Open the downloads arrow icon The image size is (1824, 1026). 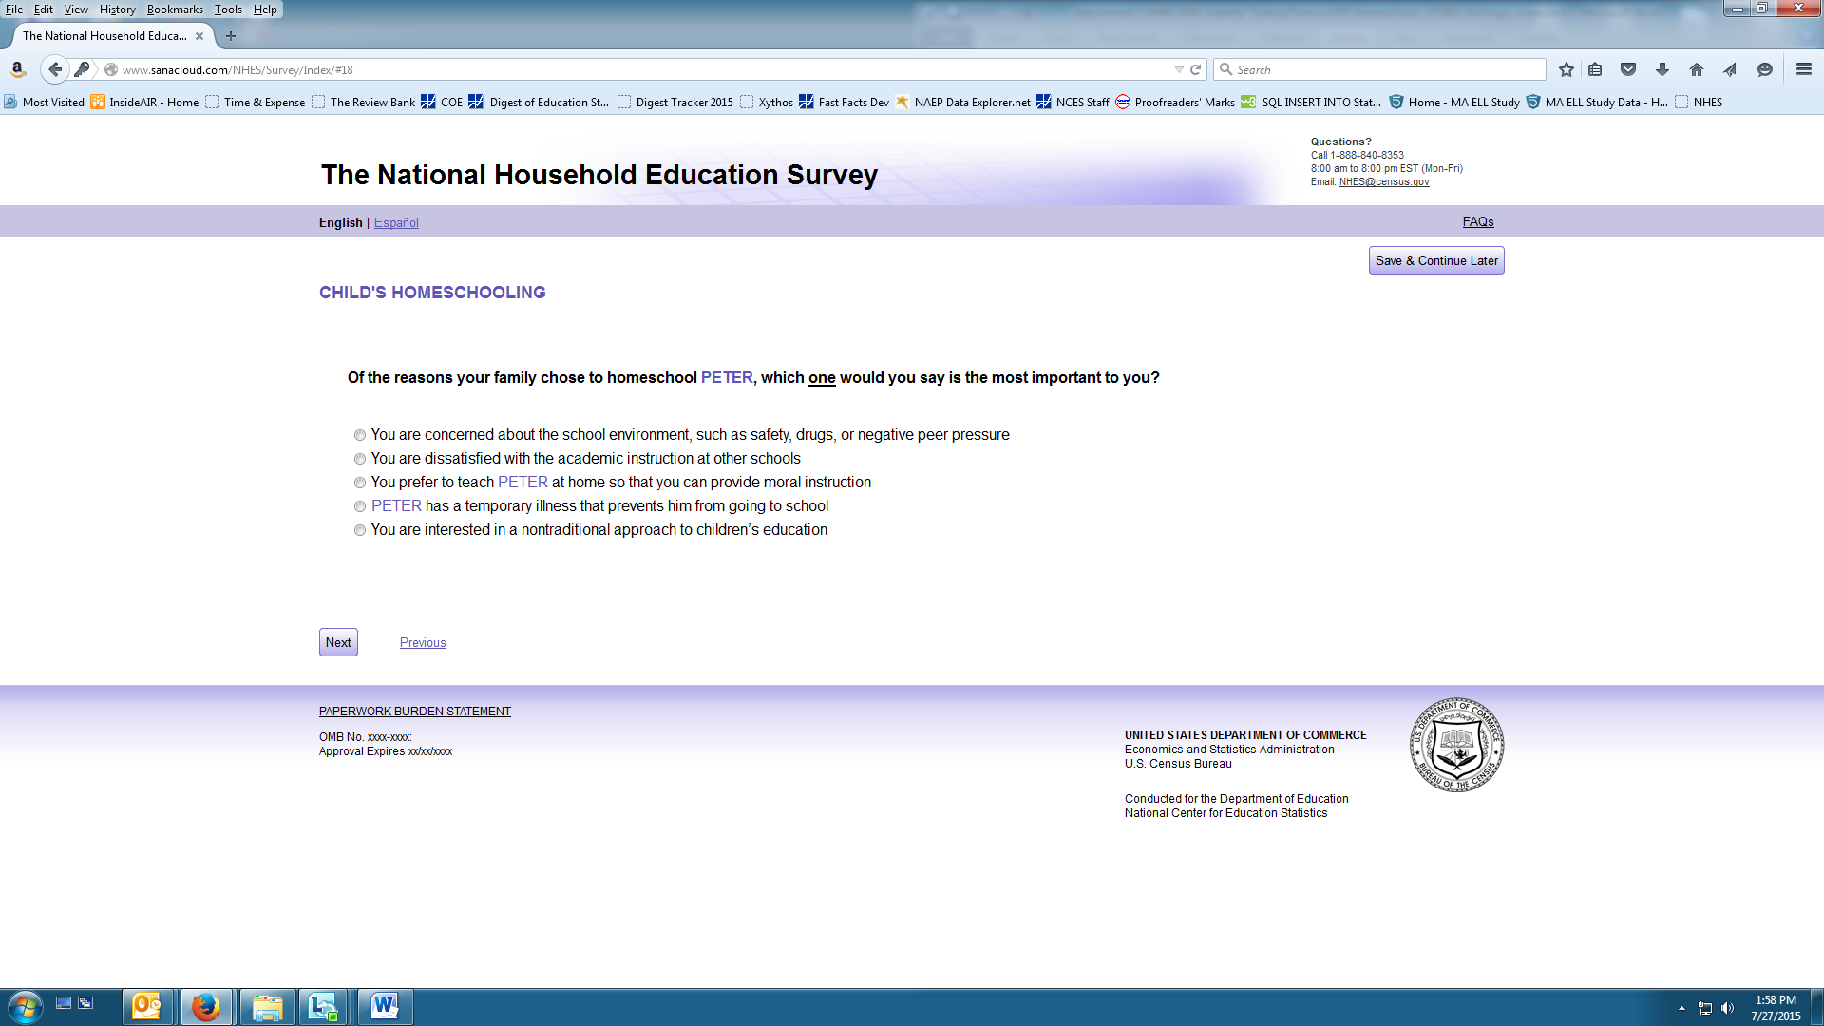1662,69
